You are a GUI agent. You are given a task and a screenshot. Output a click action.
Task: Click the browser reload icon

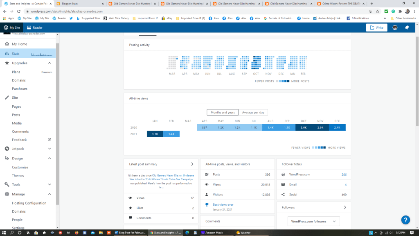coord(19,11)
